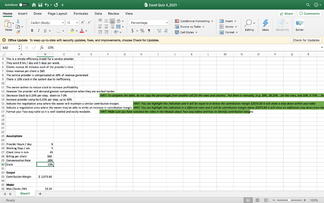
Task: Click the Format Painter brush icon
Action: click(x=18, y=31)
